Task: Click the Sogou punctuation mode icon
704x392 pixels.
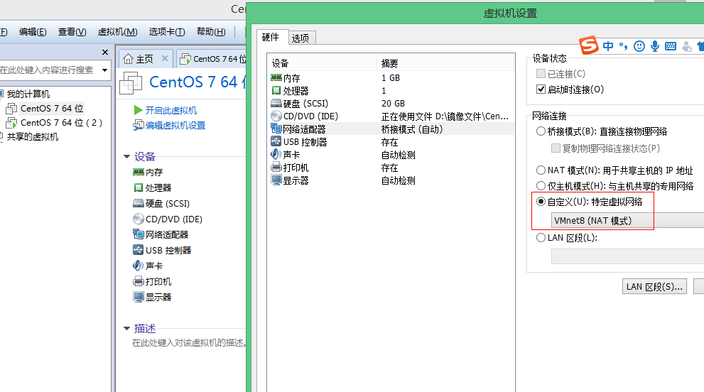Action: point(623,45)
